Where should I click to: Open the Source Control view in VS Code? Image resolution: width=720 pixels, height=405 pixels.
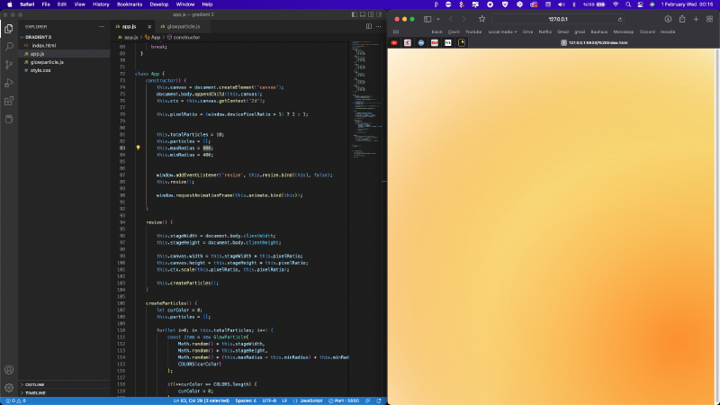tap(9, 65)
